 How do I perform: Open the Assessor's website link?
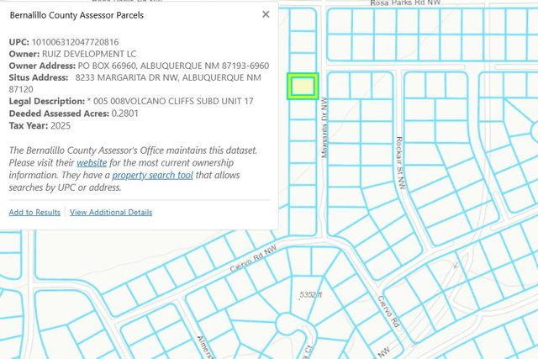tap(92, 162)
